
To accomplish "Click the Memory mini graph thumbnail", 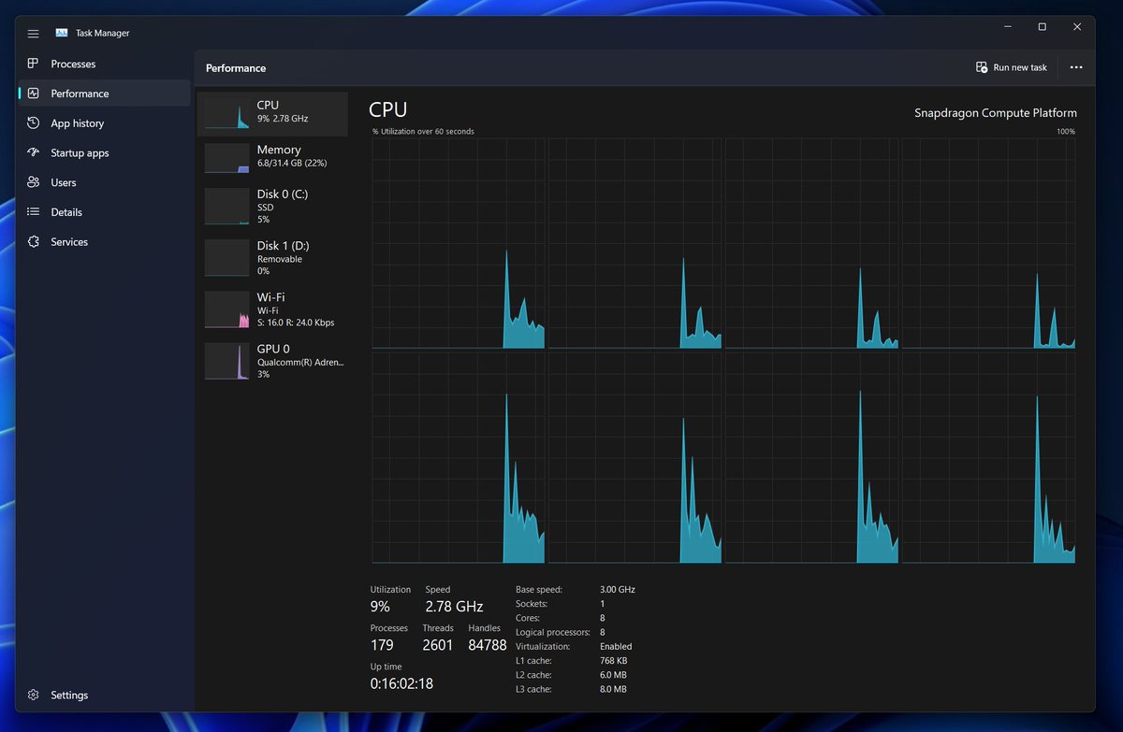I will point(227,158).
